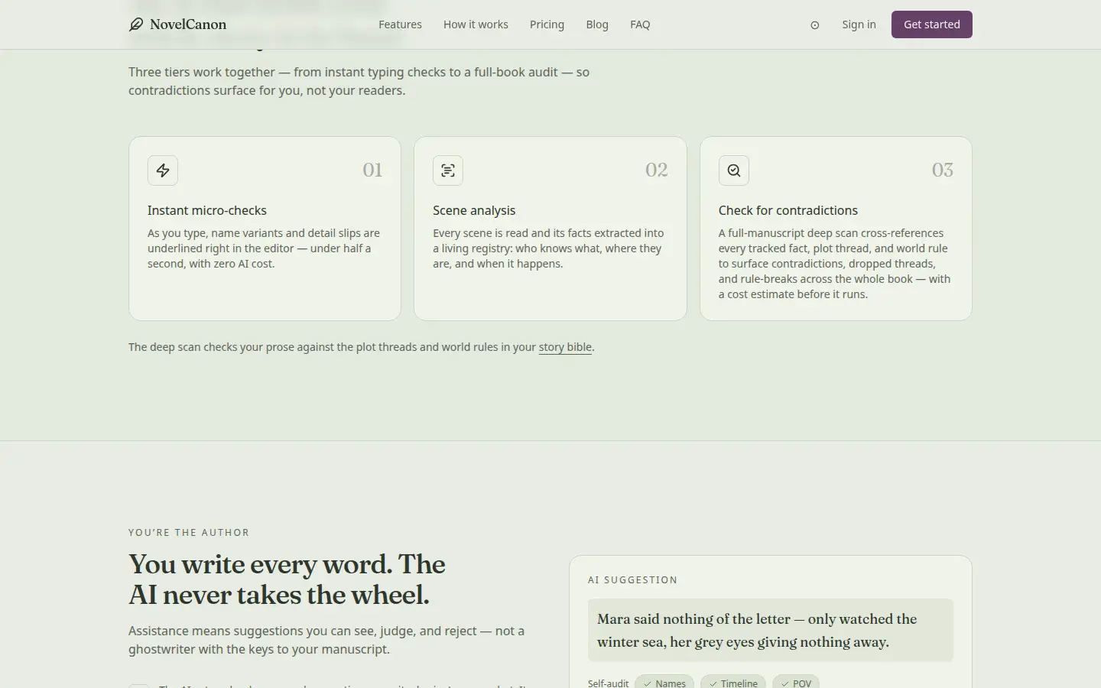Click the magnifier check icon on contradictions card
Screen dimensions: 1101x688
coord(734,170)
